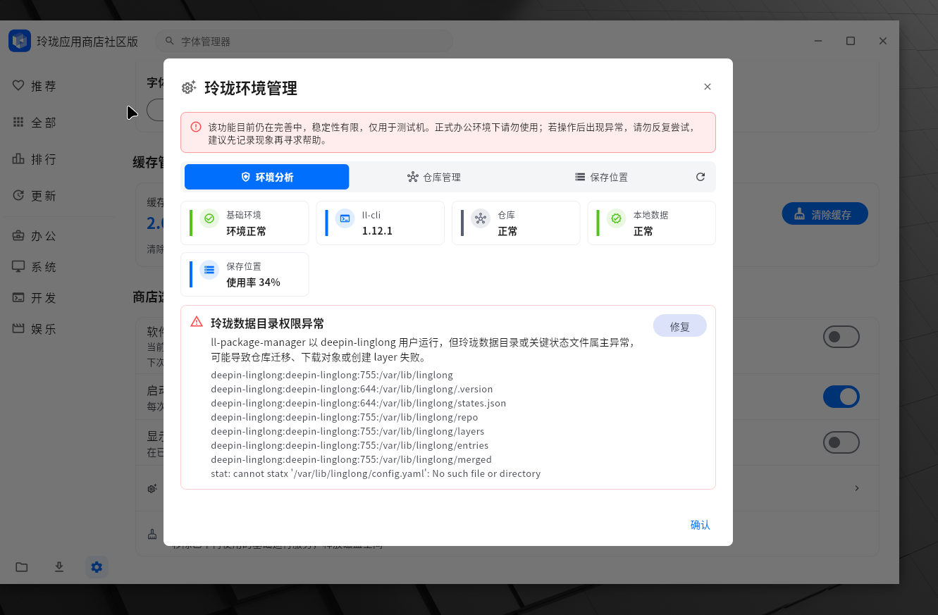
Task: Click the ll-cli version 1.12.1 text
Action: coord(377,231)
